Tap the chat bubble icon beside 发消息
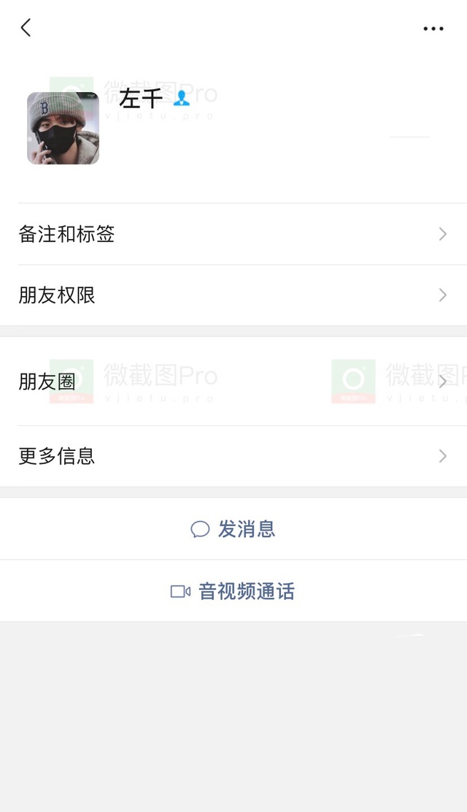 click(x=200, y=529)
